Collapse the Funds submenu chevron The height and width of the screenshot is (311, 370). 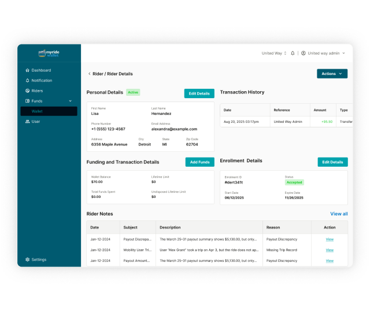pyautogui.click(x=71, y=101)
